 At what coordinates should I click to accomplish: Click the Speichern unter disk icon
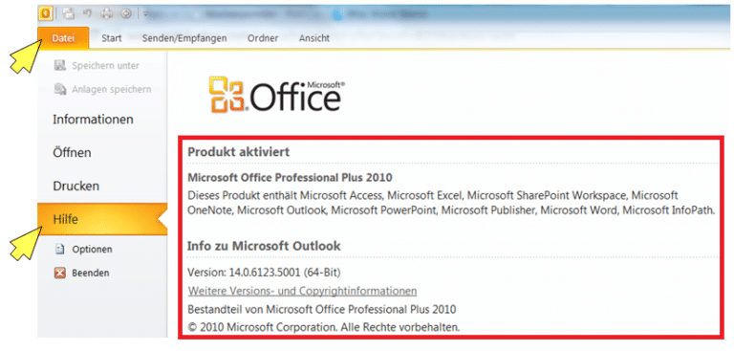59,66
